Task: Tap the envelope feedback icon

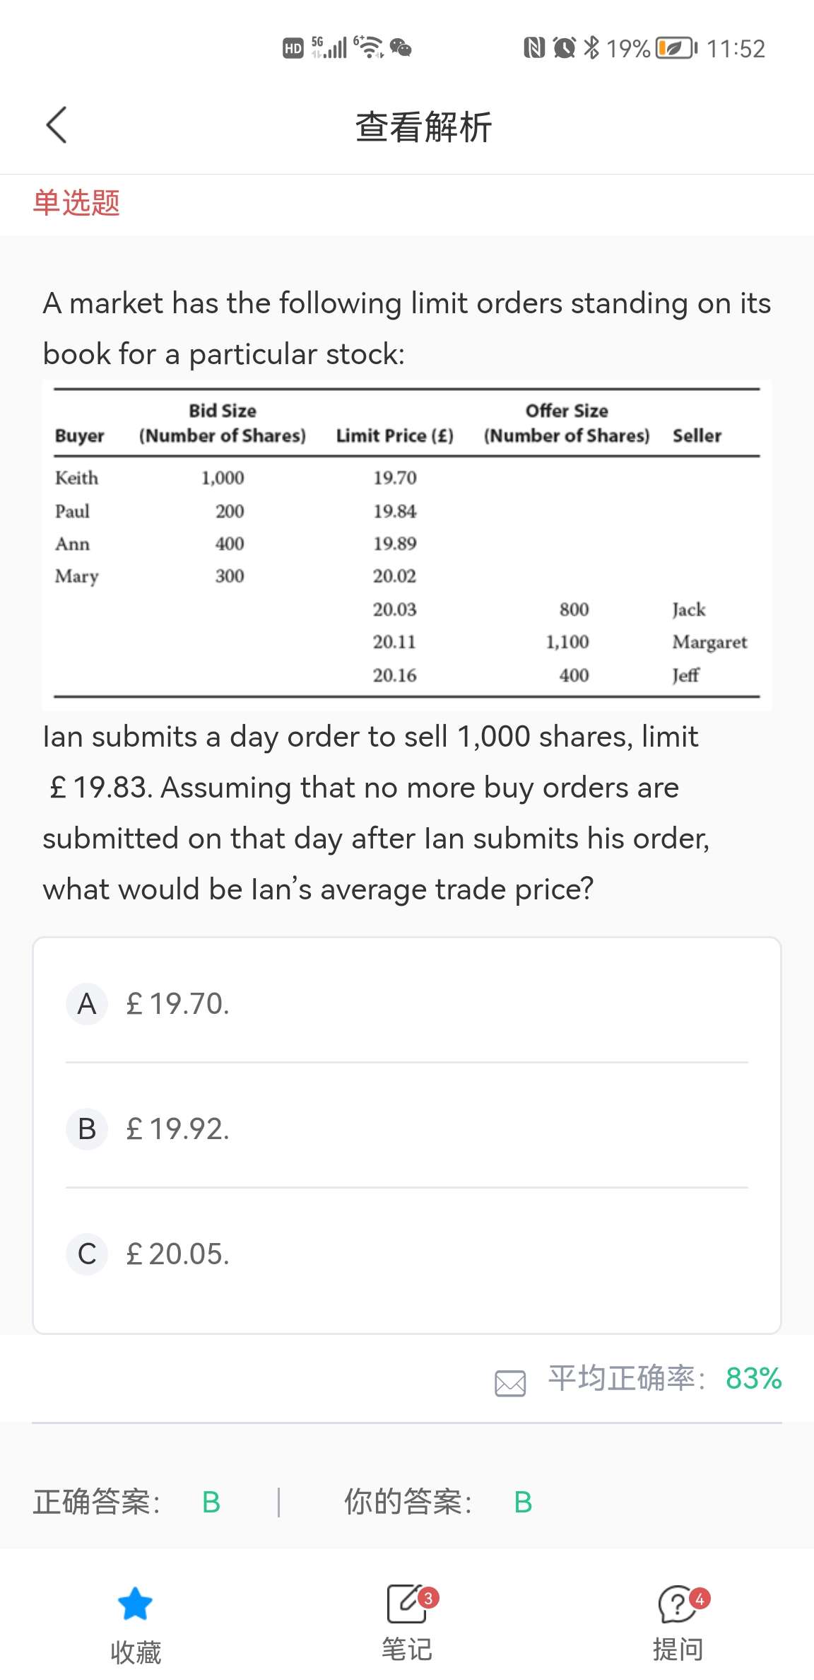Action: click(x=510, y=1383)
